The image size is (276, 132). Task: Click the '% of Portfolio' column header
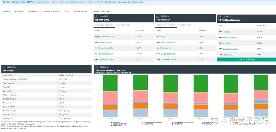[x=262, y=26]
